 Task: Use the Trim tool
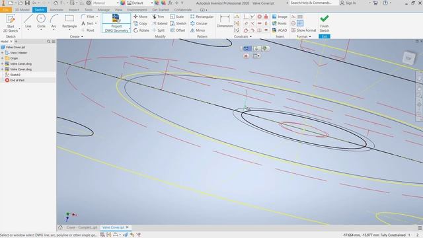click(158, 17)
